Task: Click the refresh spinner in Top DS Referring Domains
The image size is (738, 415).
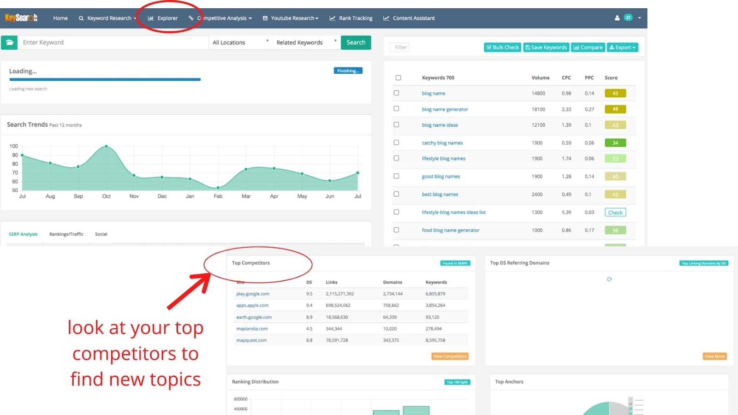Action: click(x=609, y=279)
